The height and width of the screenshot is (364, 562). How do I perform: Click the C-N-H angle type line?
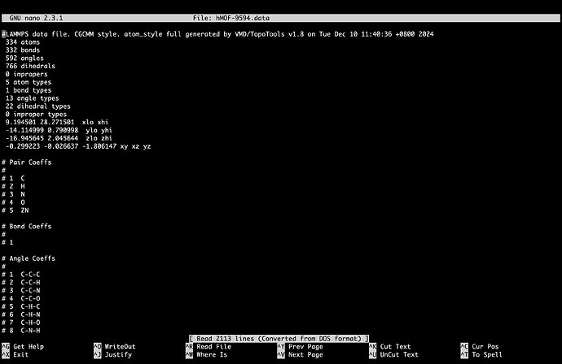pyautogui.click(x=21, y=331)
